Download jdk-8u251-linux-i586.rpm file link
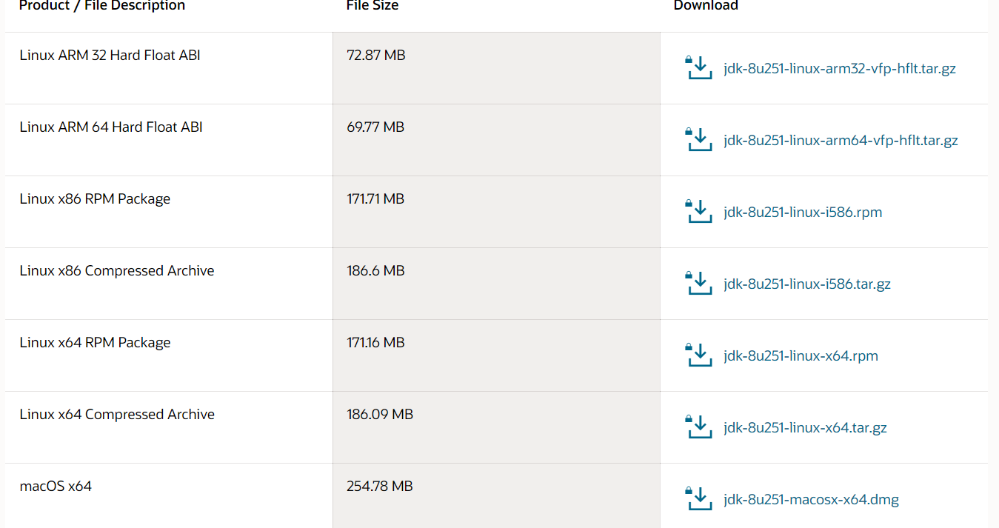The width and height of the screenshot is (999, 528). [x=803, y=213]
